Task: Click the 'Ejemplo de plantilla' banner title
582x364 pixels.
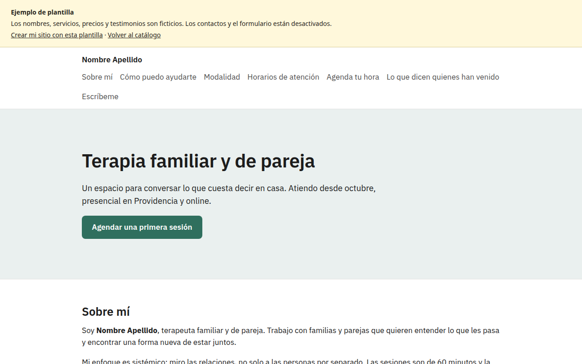Action: pos(42,12)
